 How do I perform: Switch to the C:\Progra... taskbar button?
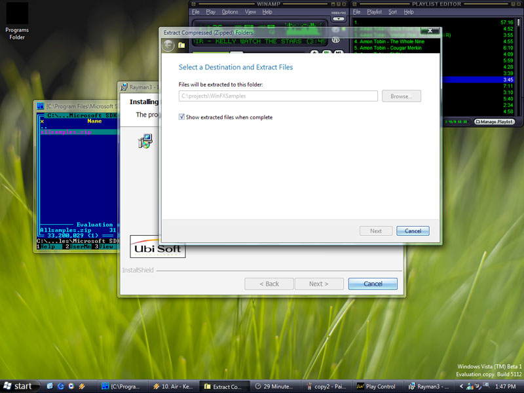(123, 386)
